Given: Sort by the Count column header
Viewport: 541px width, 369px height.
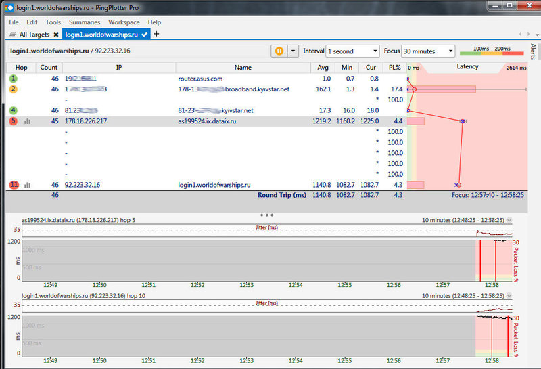Looking at the screenshot, I should coord(49,68).
